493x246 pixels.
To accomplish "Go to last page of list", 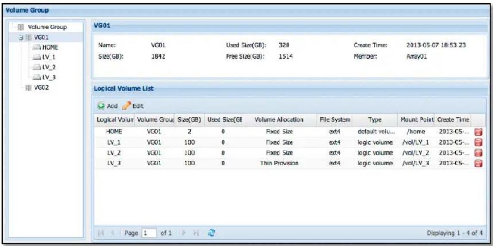I will (197, 233).
